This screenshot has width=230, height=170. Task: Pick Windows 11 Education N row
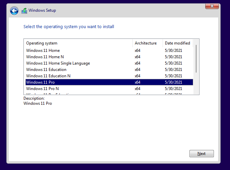(109, 76)
